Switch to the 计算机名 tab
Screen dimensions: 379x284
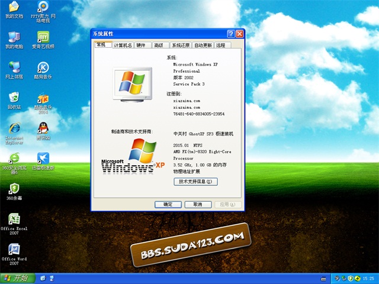tap(123, 45)
